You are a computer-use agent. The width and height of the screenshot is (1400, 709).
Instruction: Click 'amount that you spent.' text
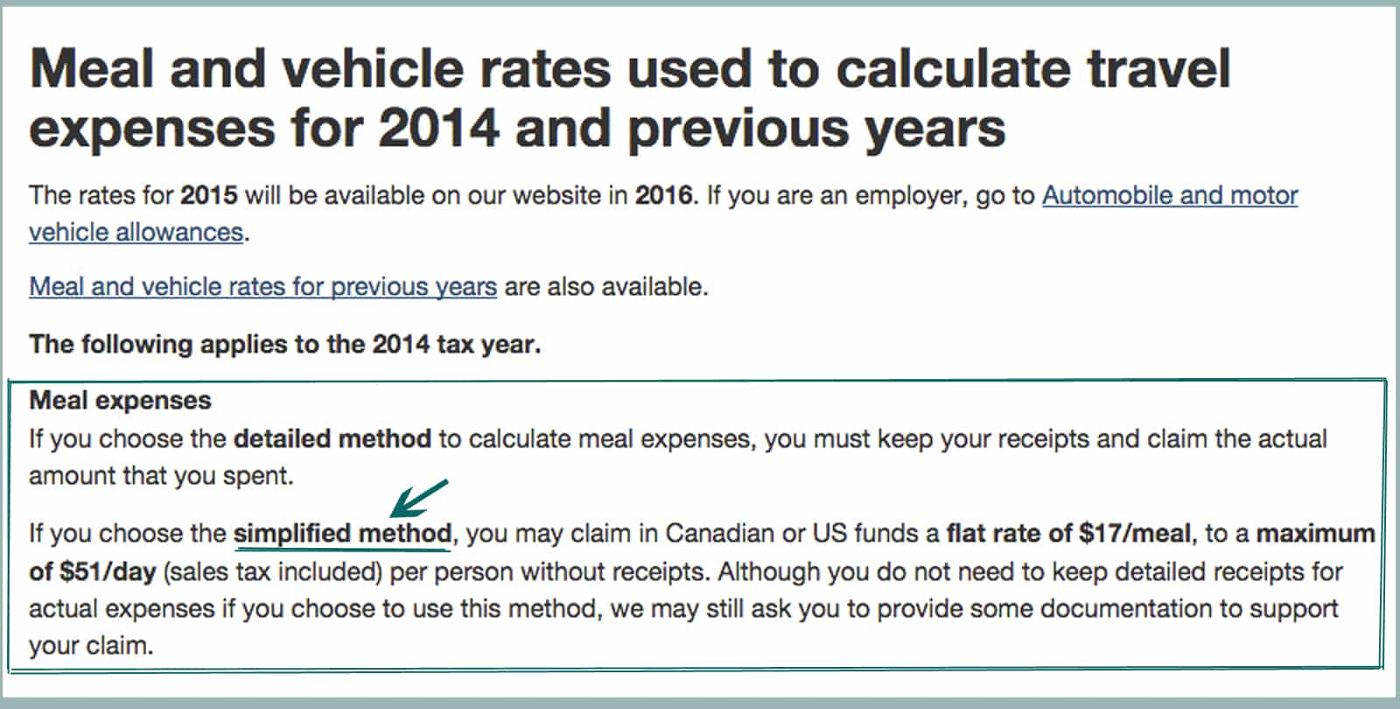(161, 476)
